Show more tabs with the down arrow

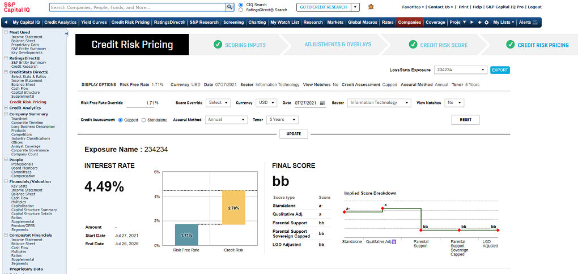coord(465,23)
